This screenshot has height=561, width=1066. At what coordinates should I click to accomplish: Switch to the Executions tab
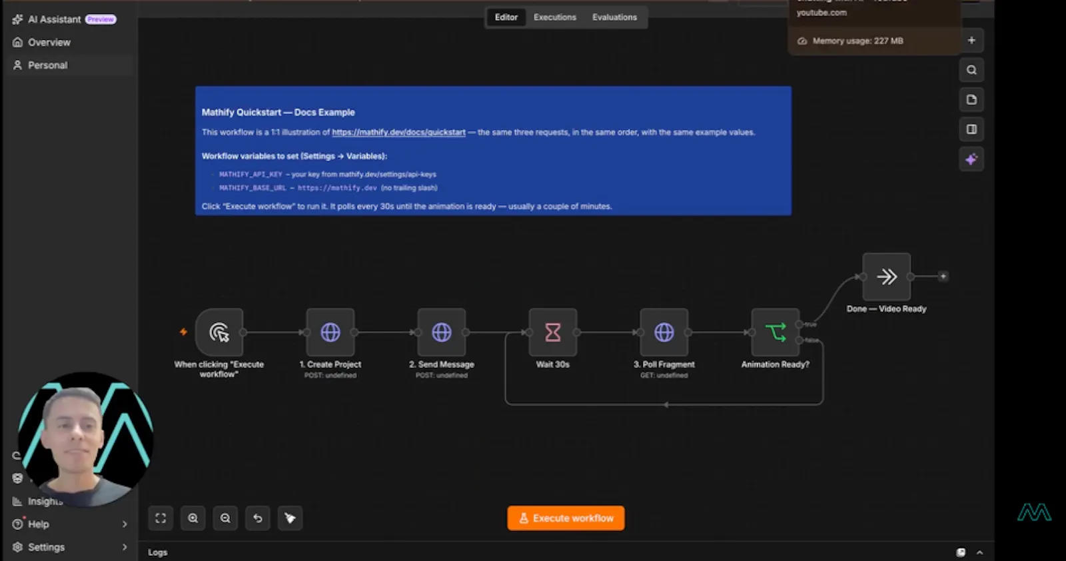(x=554, y=17)
